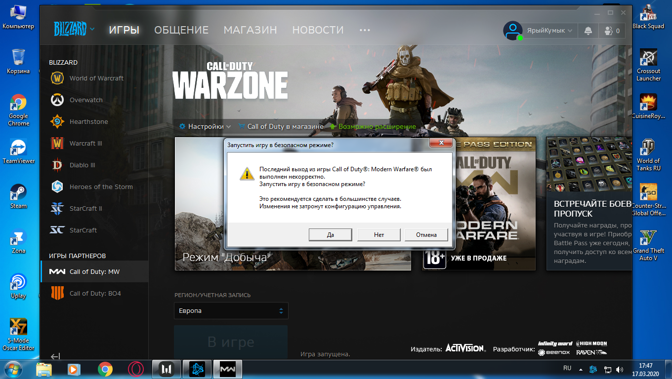Select the Warcraft III sidebar icon
Viewport: 672px width, 379px height.
57,143
